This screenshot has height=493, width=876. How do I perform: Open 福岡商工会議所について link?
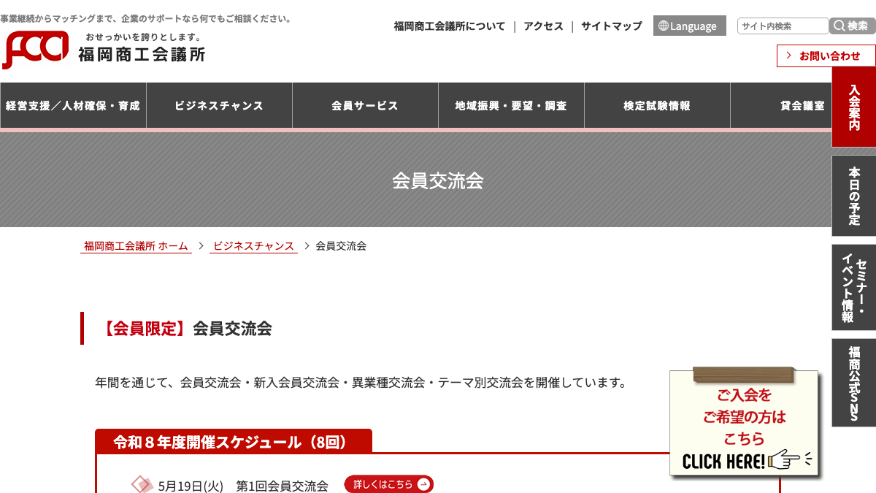(449, 26)
